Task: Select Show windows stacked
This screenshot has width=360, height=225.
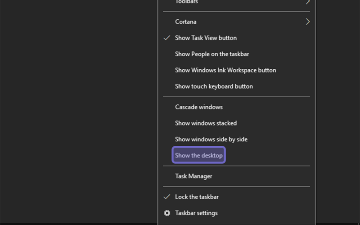Action: 237,123
